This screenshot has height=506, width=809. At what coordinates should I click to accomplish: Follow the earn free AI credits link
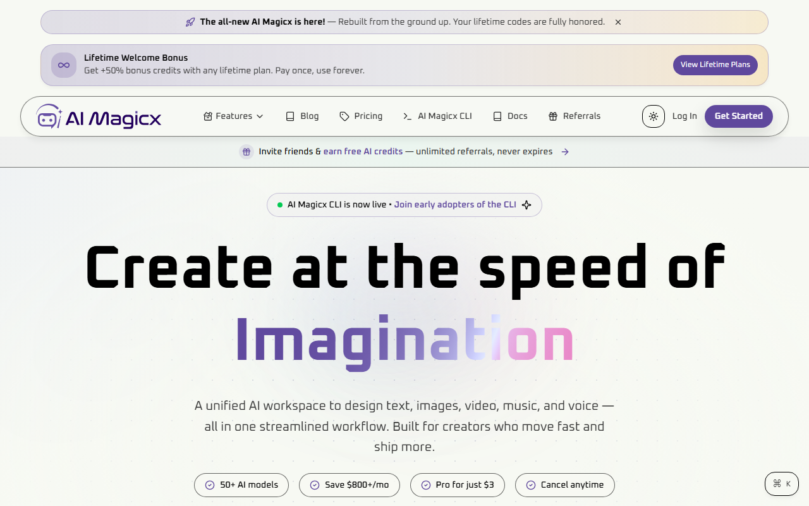363,152
